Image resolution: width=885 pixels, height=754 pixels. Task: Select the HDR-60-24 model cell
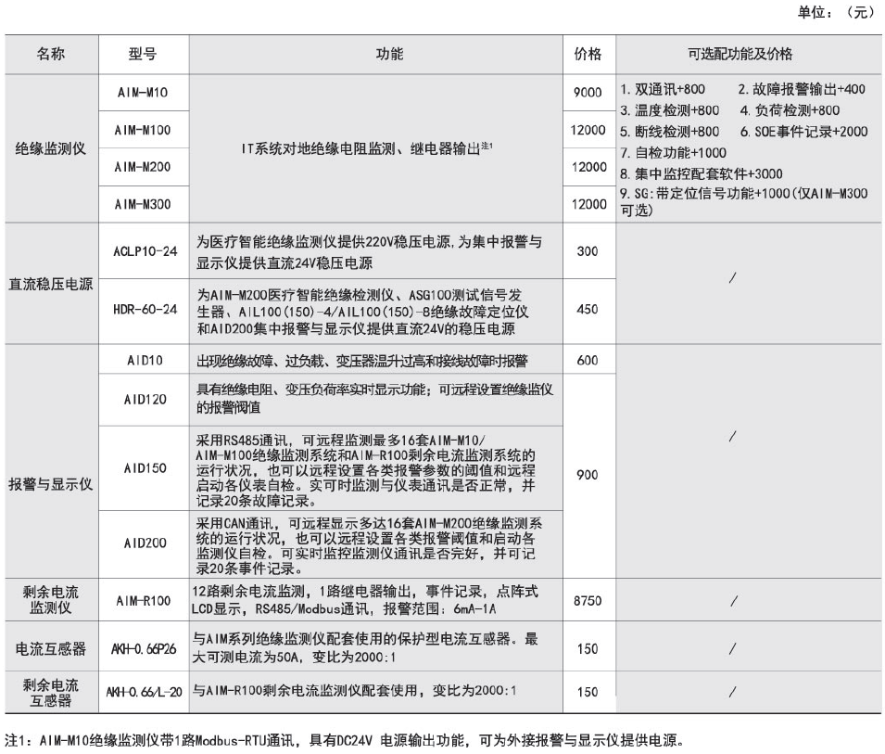click(144, 310)
